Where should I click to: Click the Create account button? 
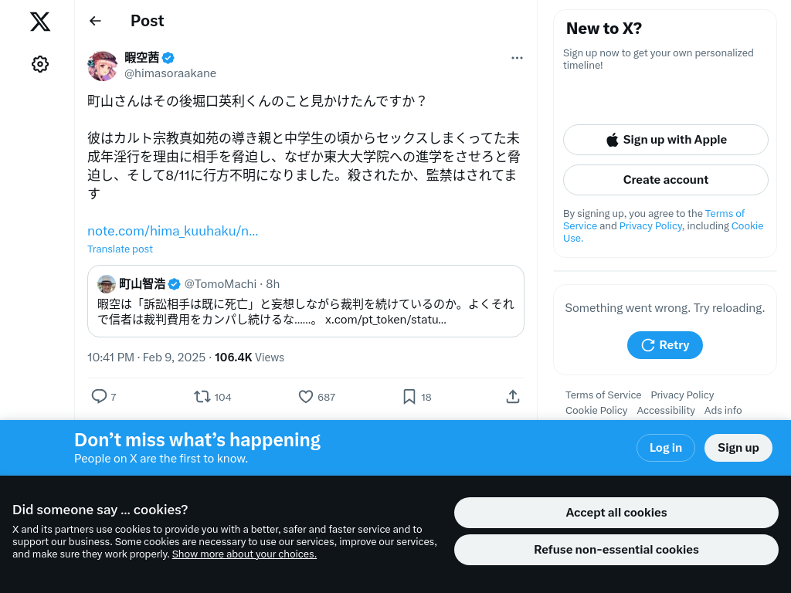[x=665, y=180]
